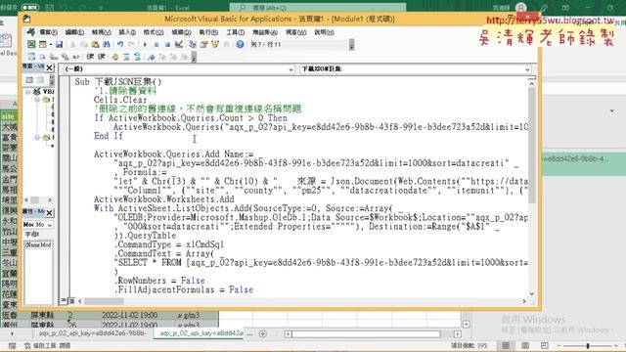This screenshot has width=626, height=352.
Task: Click the Outdent edit toolbar icon
Action: (102, 57)
